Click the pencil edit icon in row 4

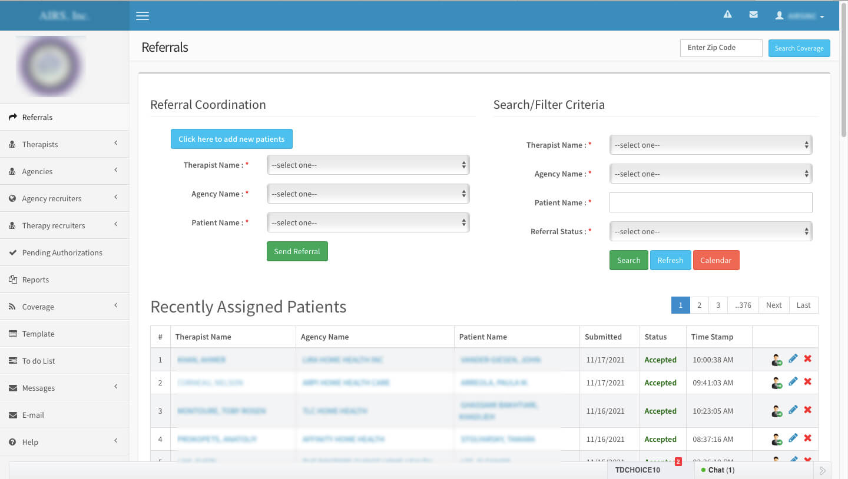point(793,438)
